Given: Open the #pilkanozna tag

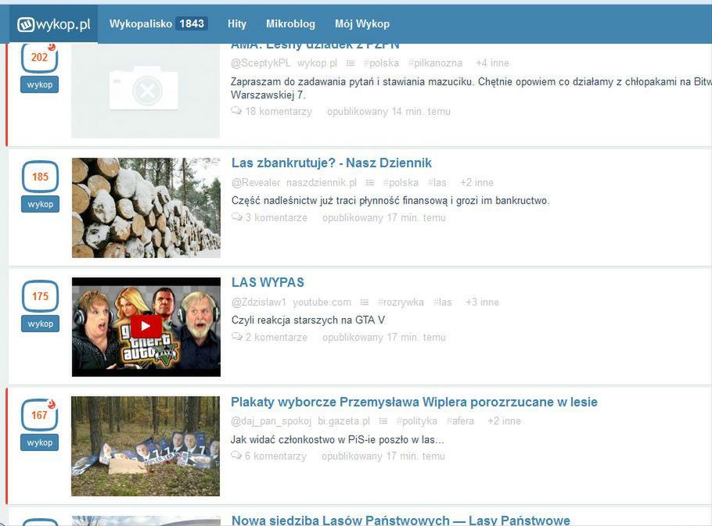Looking at the screenshot, I should click(x=435, y=63).
